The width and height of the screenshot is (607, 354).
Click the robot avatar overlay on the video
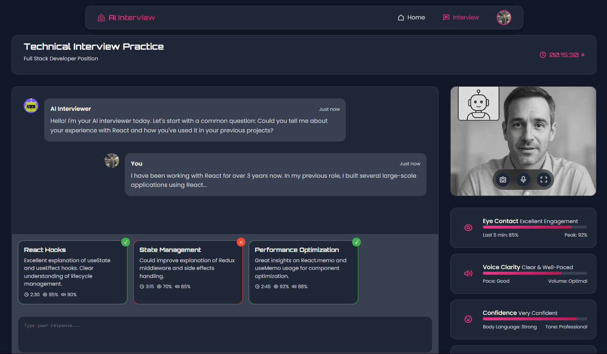tap(478, 103)
